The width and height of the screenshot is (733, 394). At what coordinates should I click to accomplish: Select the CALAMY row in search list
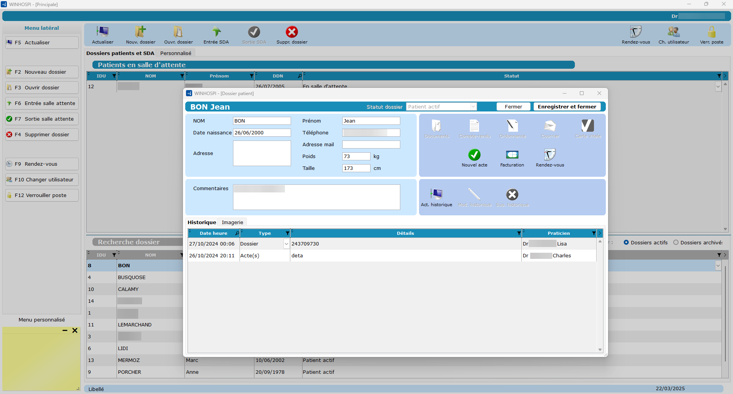[x=135, y=289]
